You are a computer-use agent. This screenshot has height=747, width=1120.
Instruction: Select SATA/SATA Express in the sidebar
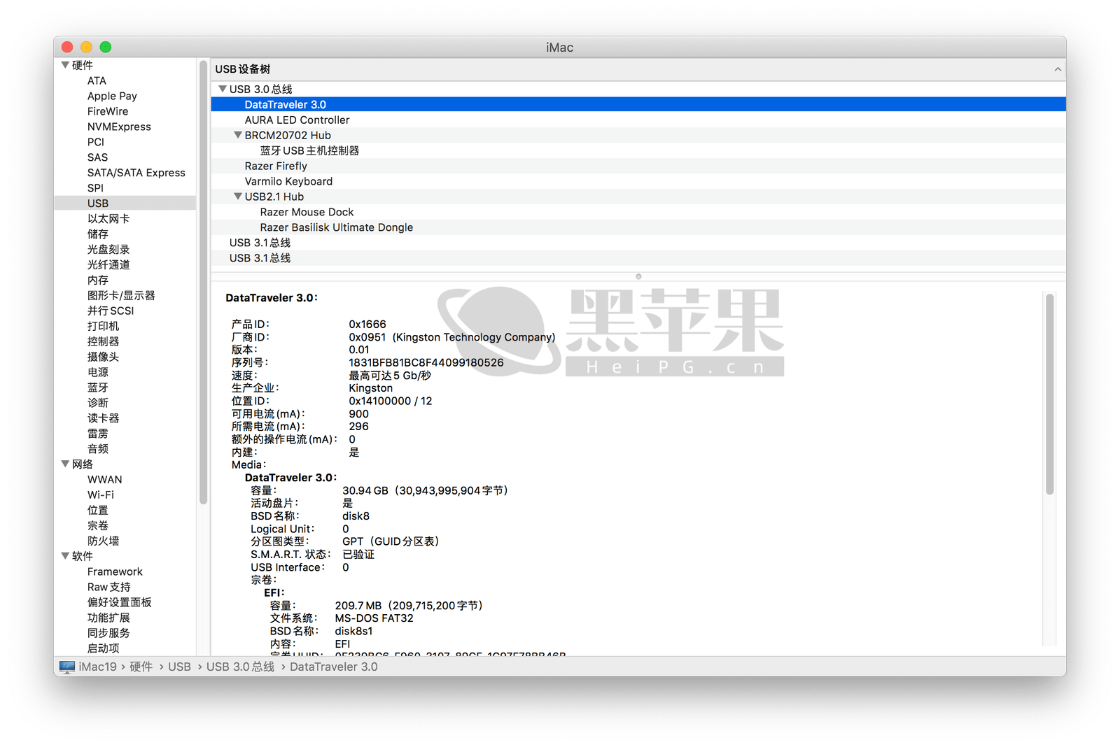tap(136, 173)
